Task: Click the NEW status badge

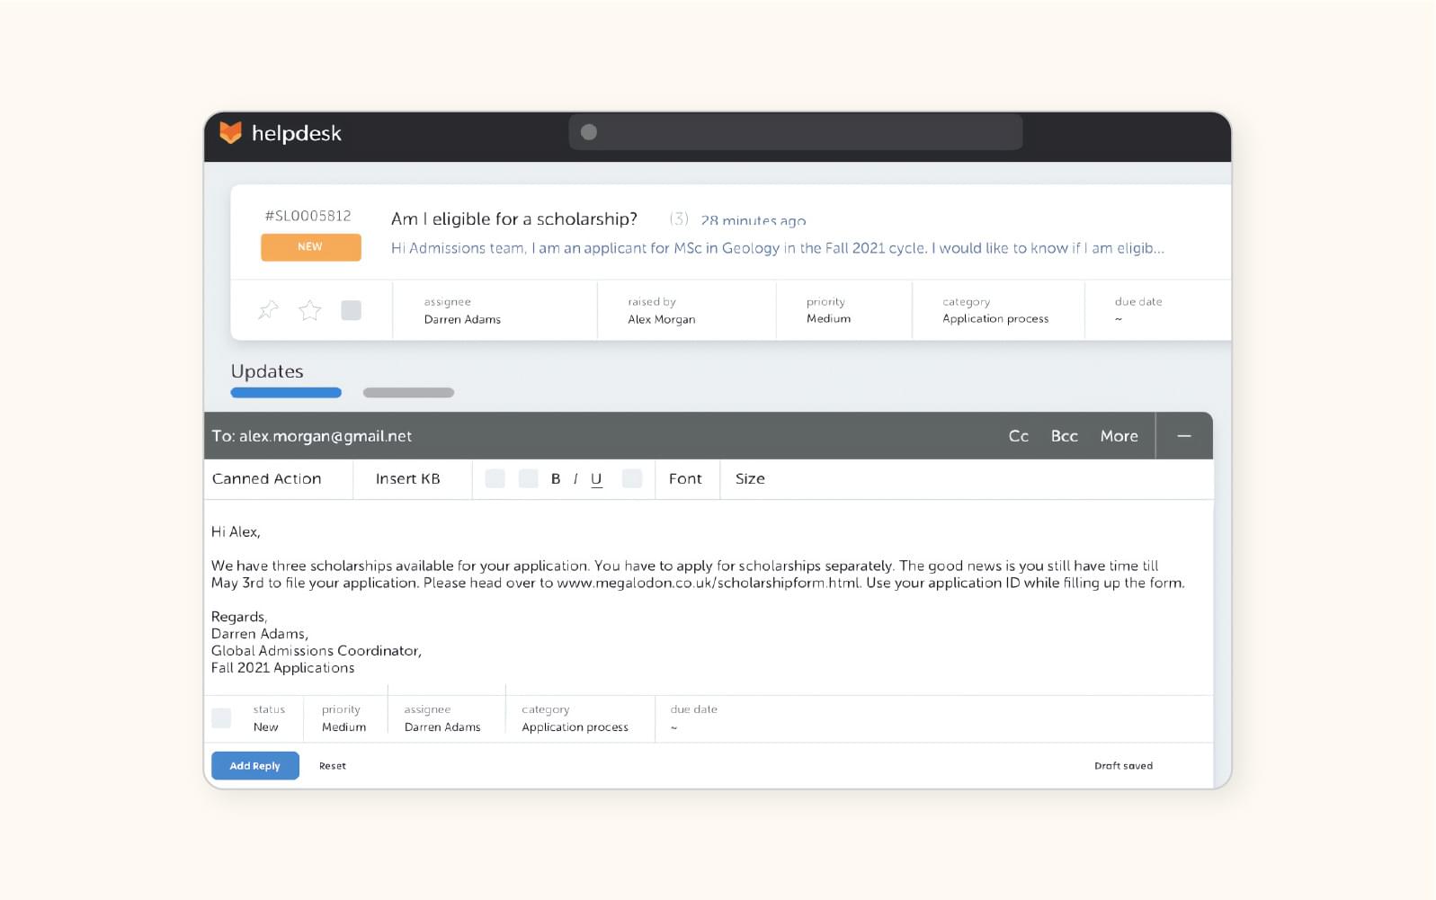Action: click(310, 247)
